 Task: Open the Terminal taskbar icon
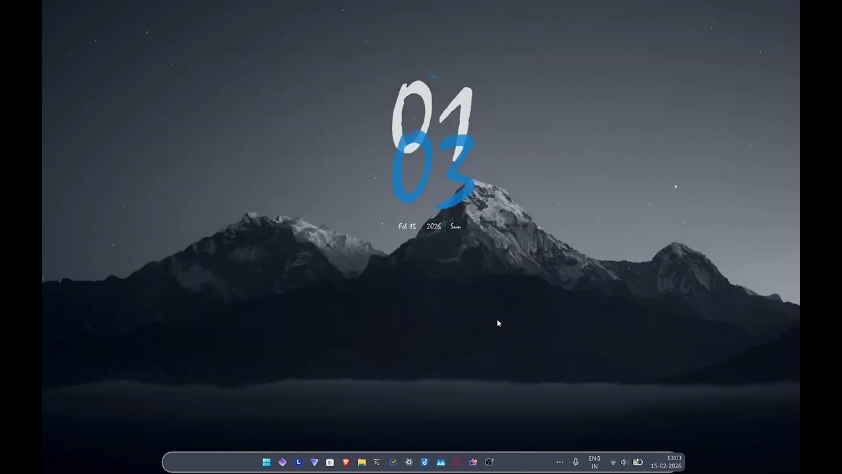(x=377, y=462)
